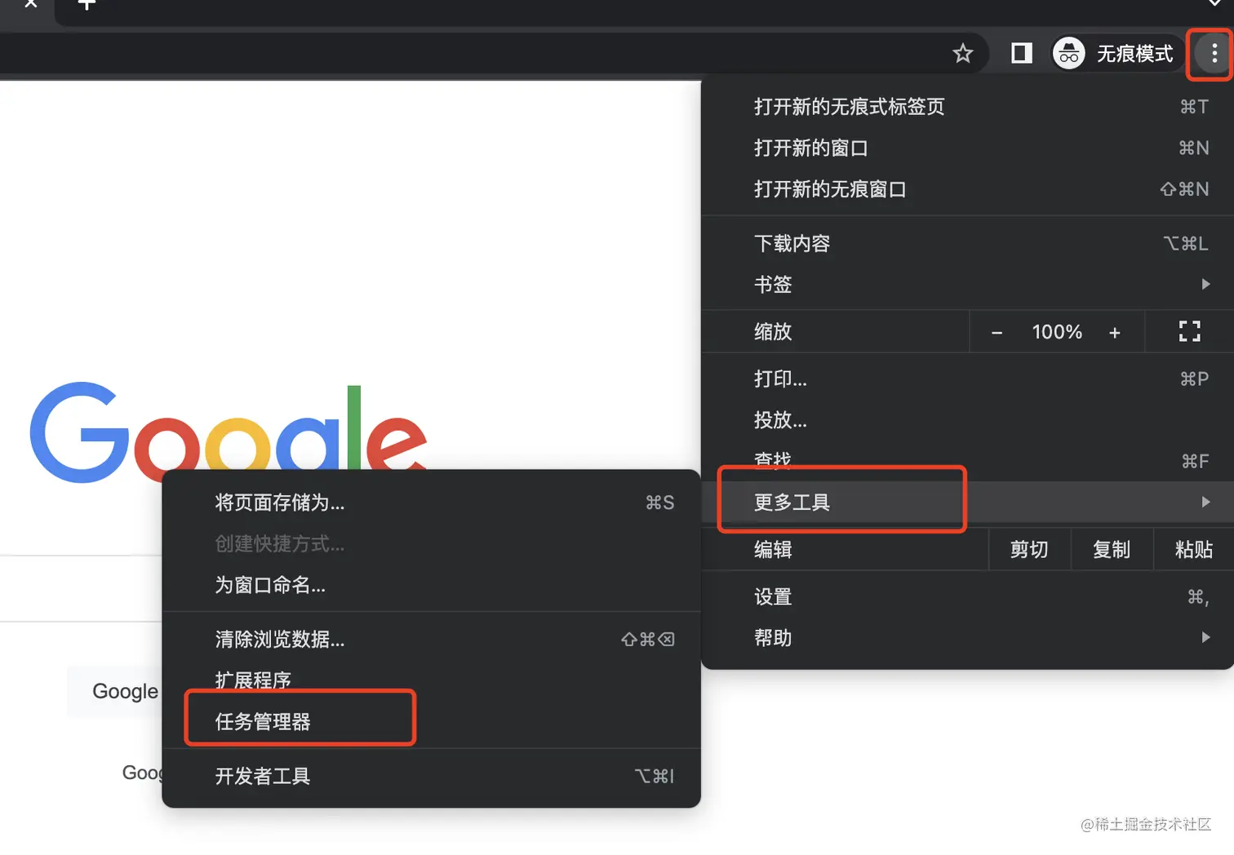The height and width of the screenshot is (855, 1234).
Task: Open 设置 from menu
Action: [967, 597]
